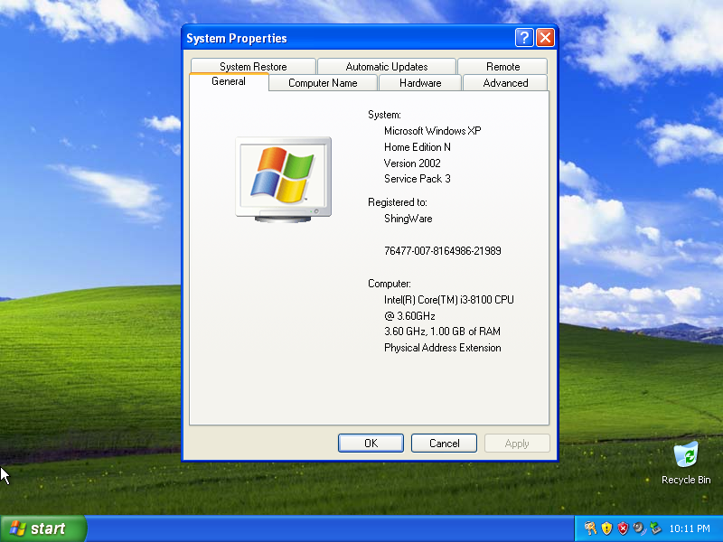Switch to the System Restore tab

click(253, 66)
